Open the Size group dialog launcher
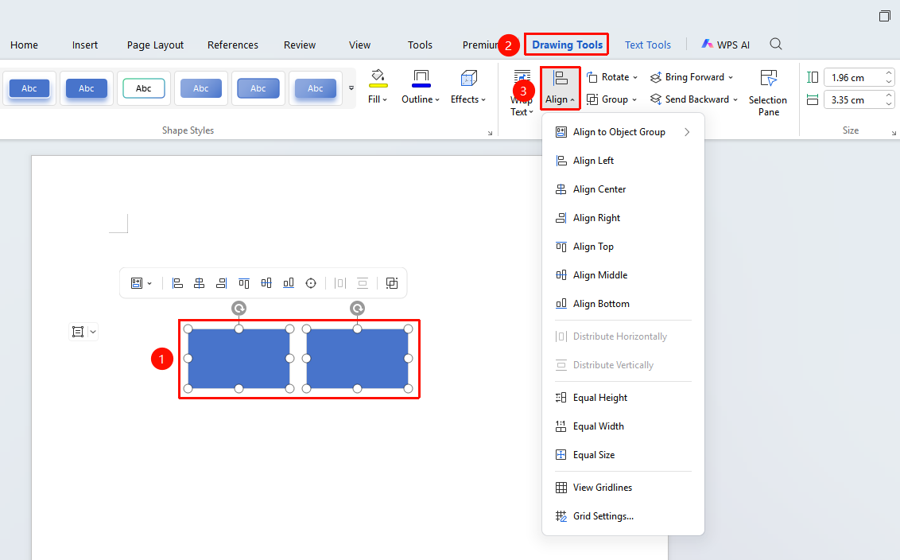 click(x=894, y=133)
